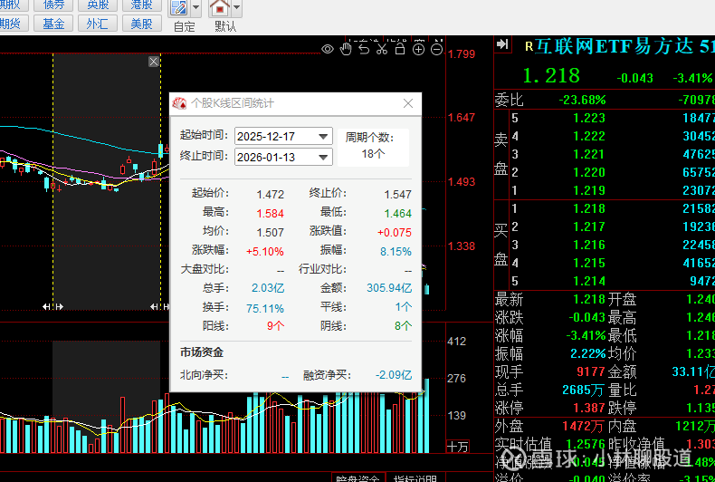Click the latest price 1.218 header
The width and height of the screenshot is (715, 482).
point(551,76)
